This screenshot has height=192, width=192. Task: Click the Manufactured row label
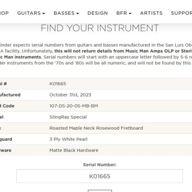10,95
